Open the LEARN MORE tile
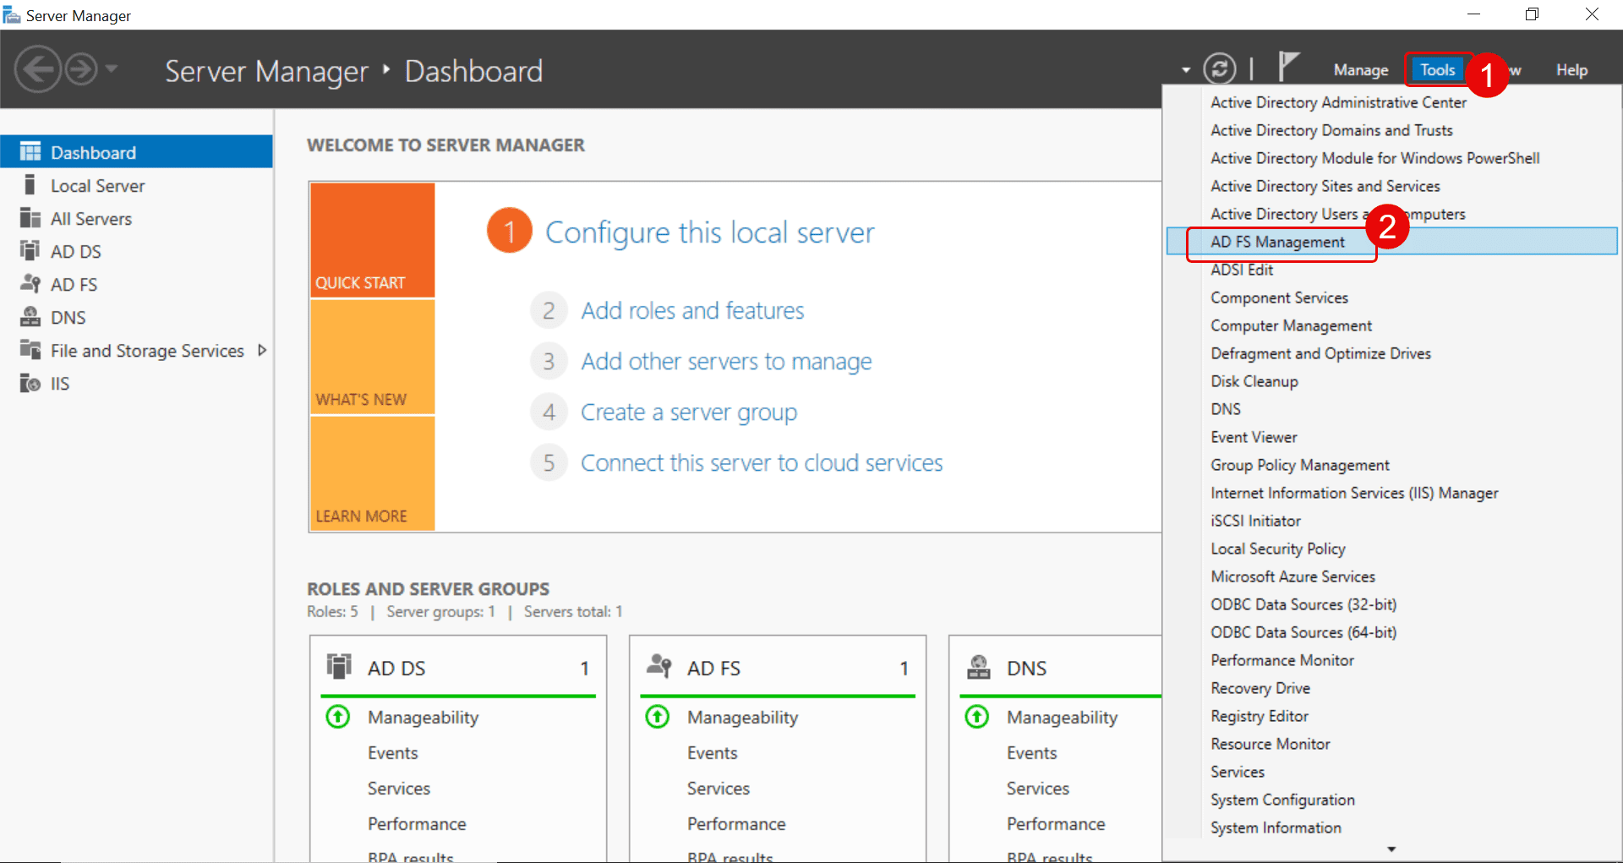This screenshot has height=863, width=1623. 372,473
